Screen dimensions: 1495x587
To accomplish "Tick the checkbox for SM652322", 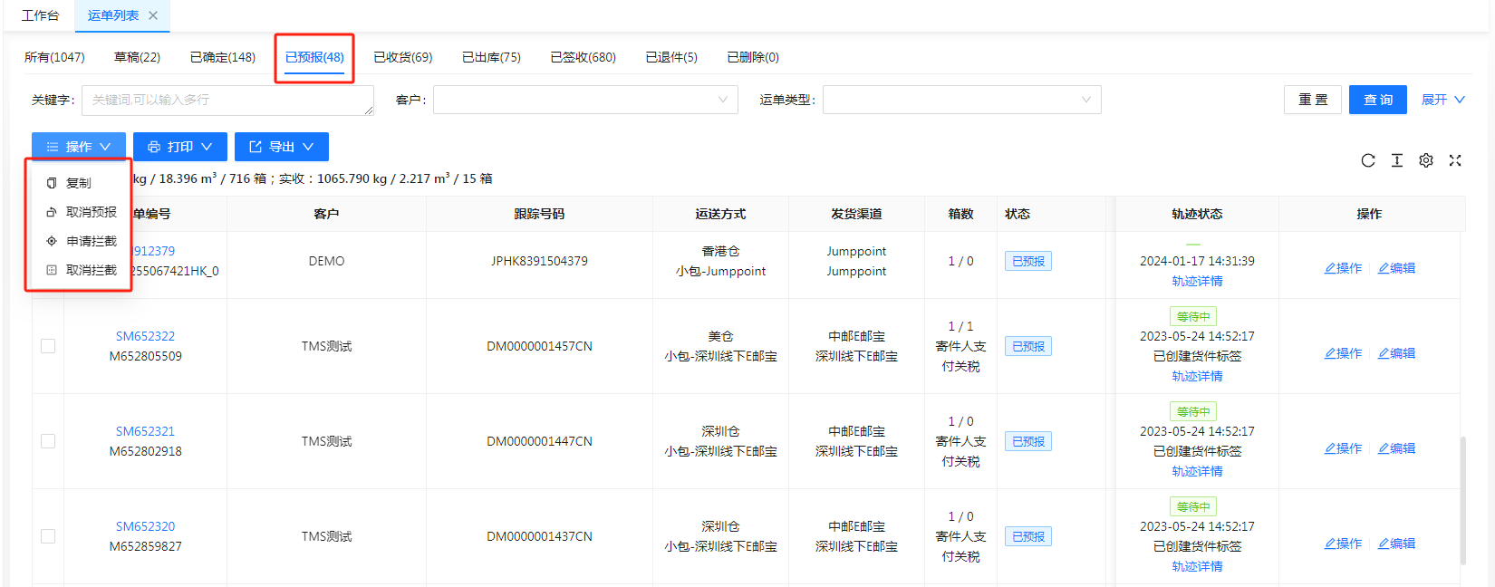I will click(x=48, y=346).
